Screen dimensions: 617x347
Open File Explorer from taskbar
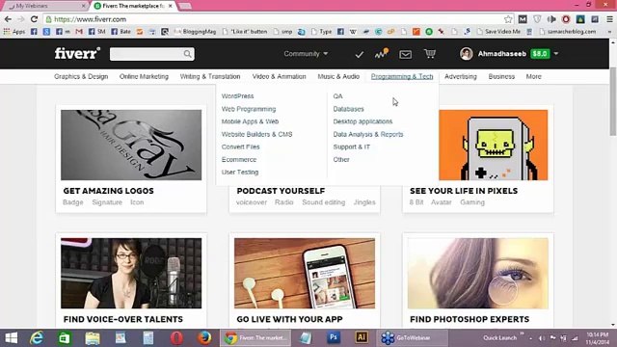click(93, 337)
